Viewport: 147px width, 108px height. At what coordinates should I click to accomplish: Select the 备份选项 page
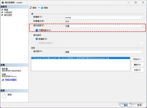(x=8, y=15)
